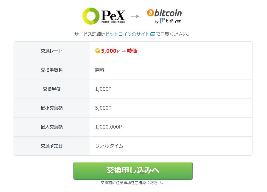Click the bitcoin wordmark text
The width and height of the screenshot is (267, 192).
click(x=168, y=13)
